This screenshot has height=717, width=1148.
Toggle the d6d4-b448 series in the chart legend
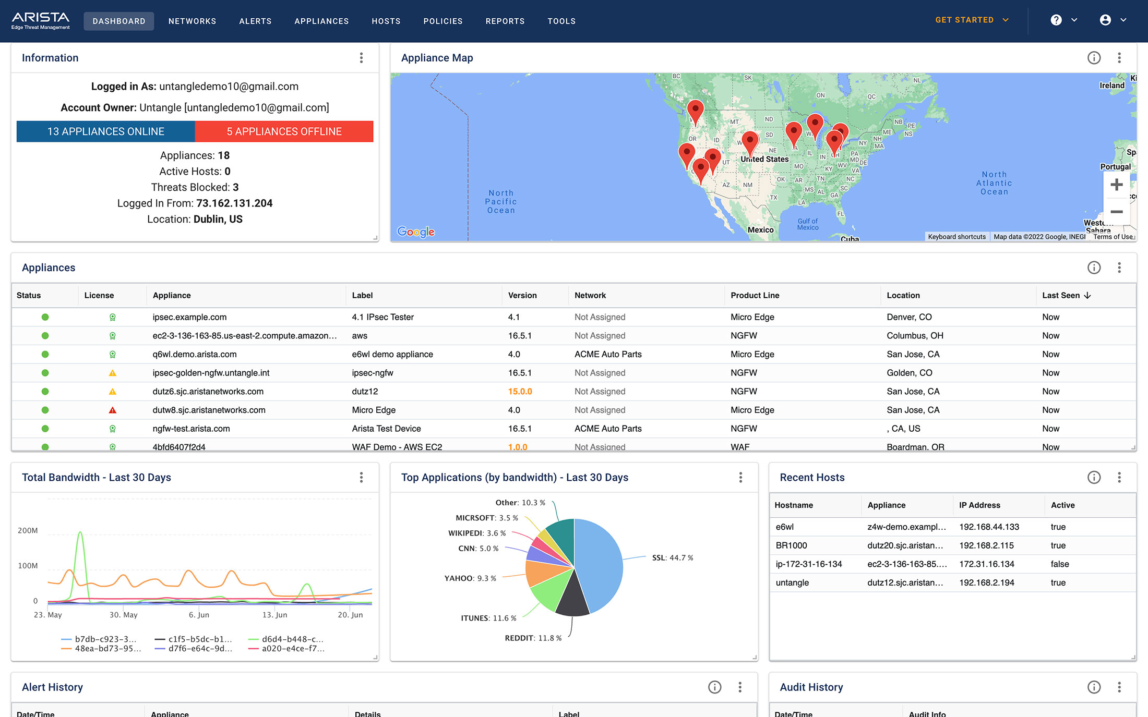(286, 639)
